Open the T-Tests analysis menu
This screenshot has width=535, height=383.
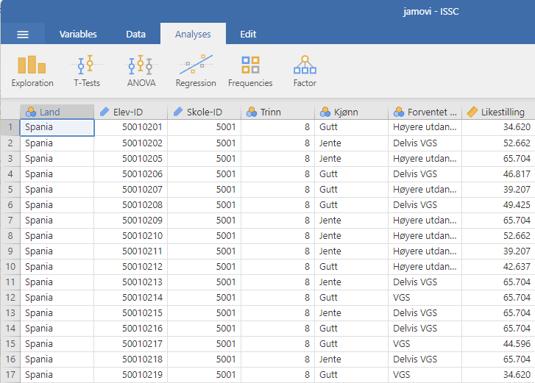click(86, 72)
